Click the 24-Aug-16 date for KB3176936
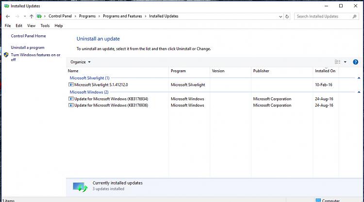 [x=324, y=105]
